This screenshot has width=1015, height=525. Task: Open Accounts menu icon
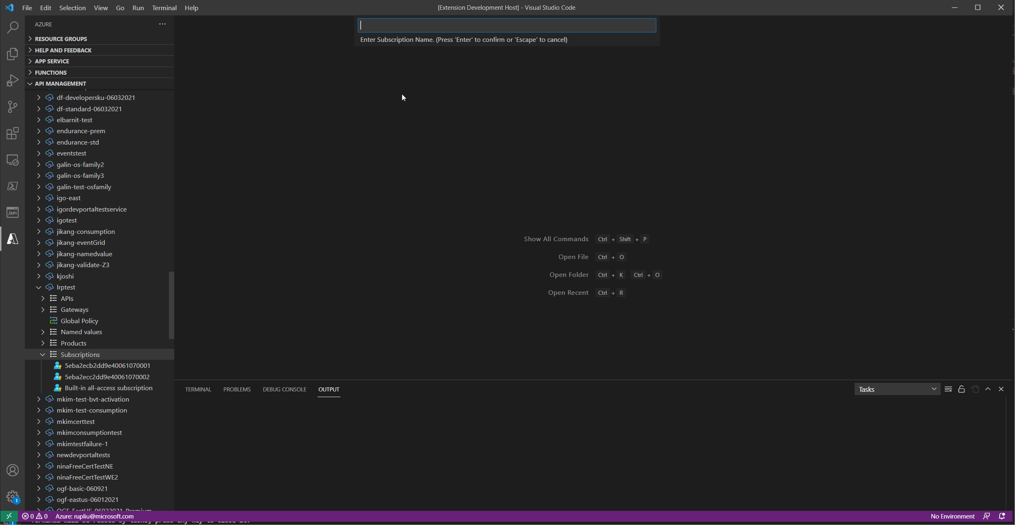(x=13, y=470)
